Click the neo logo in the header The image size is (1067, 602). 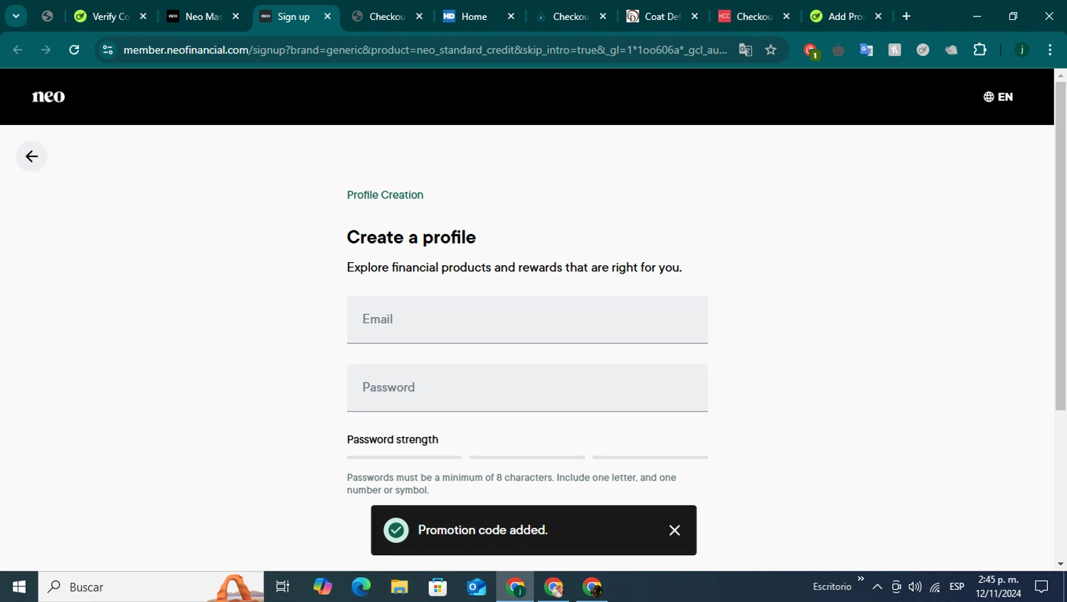click(48, 97)
